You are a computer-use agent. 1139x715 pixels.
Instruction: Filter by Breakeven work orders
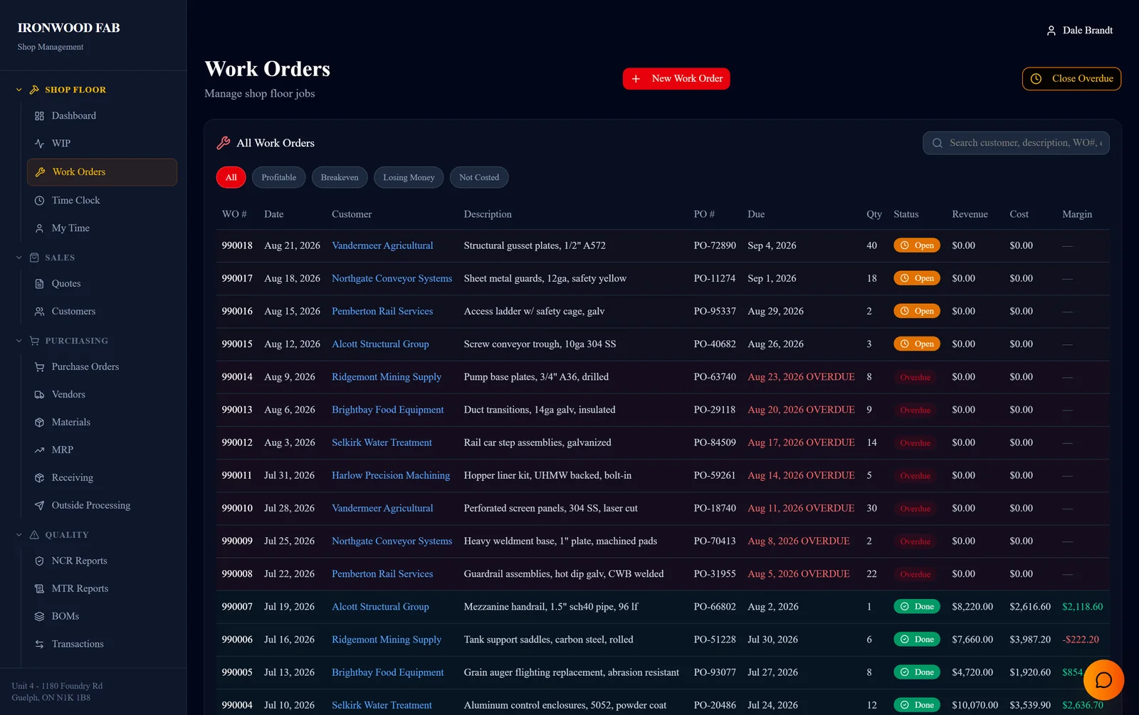pos(340,178)
